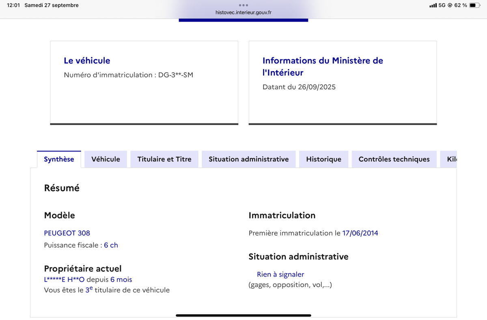The height and width of the screenshot is (320, 487).
Task: Select the 6 mois ownership duration
Action: click(x=121, y=279)
